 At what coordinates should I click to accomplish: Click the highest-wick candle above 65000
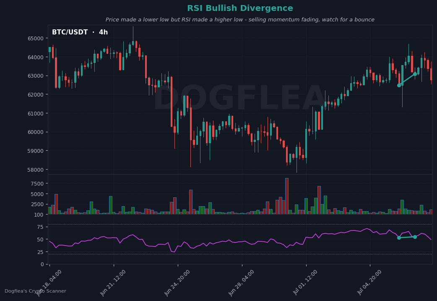(133, 36)
